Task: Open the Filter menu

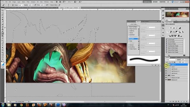Action: pos(28,2)
